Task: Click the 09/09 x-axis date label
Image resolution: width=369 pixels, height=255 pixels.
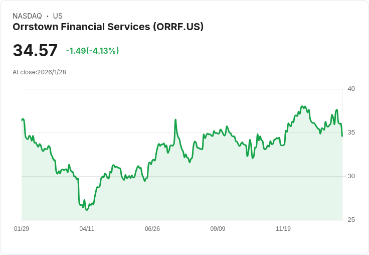Action: point(218,228)
